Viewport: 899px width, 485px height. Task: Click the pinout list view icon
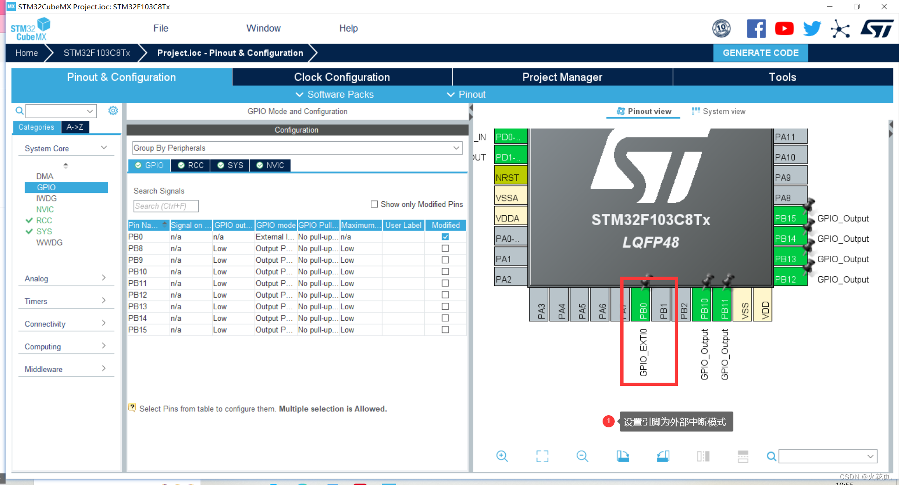tap(743, 456)
